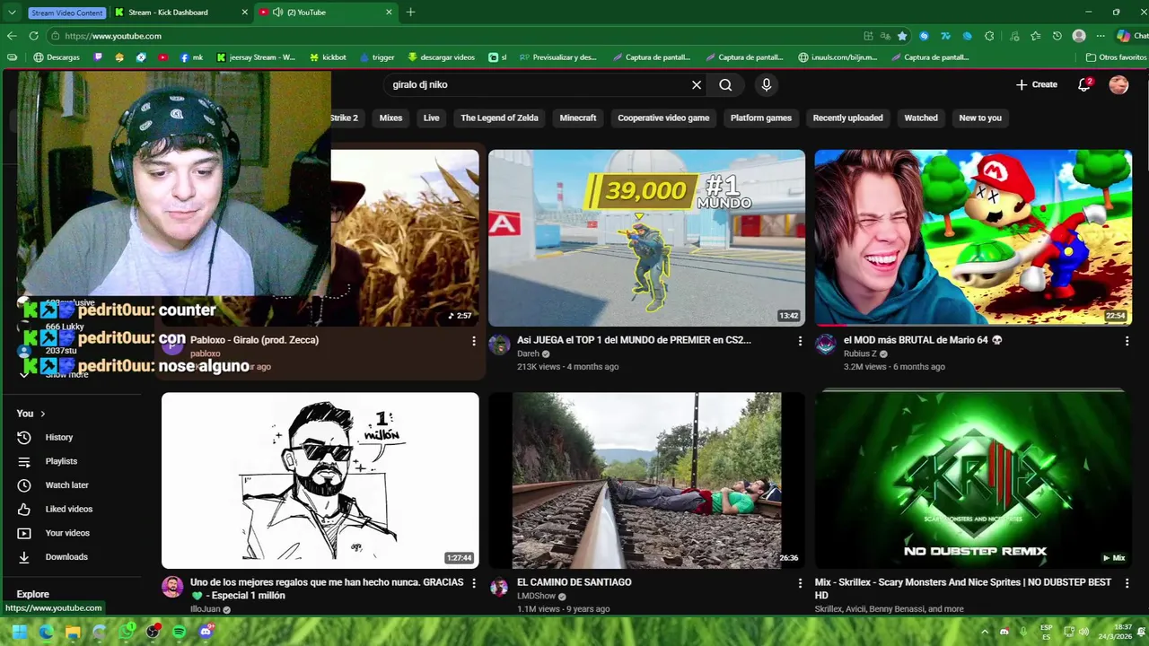Start voice search with microphone icon
1149x646 pixels.
(766, 84)
